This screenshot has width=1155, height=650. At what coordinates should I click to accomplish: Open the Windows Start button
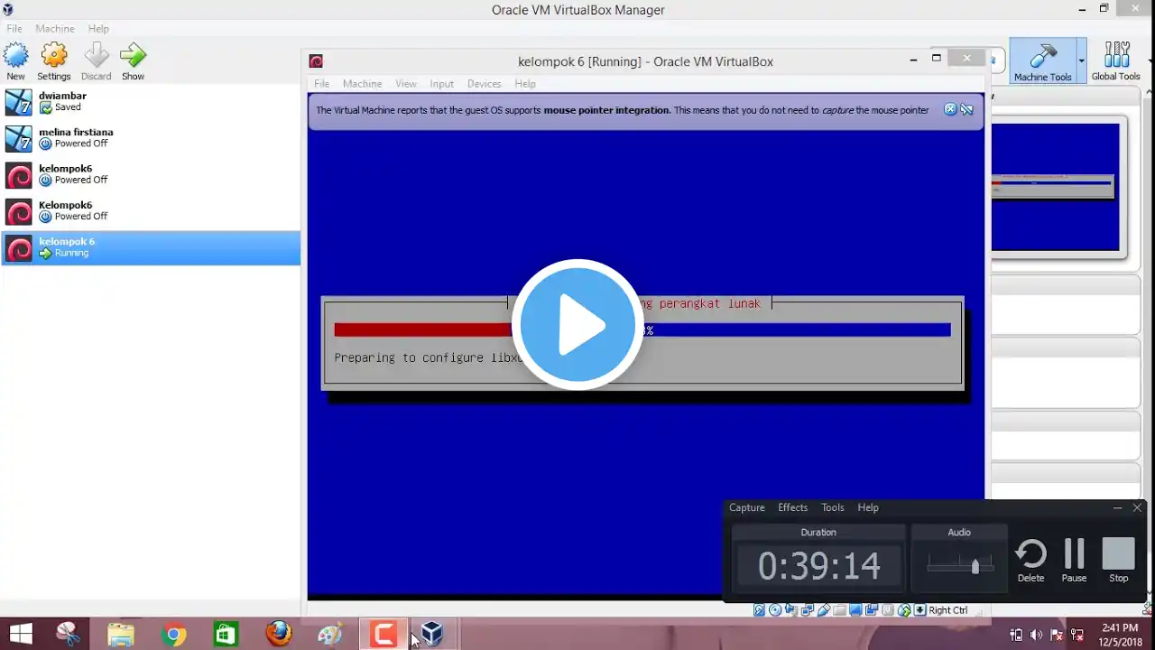22,634
